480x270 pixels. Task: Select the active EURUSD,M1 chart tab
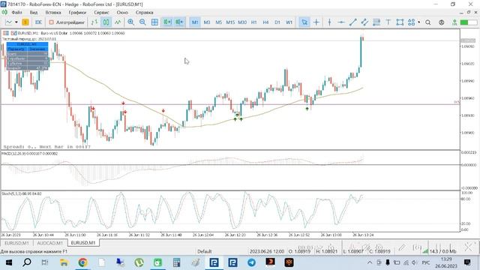[x=83, y=243]
